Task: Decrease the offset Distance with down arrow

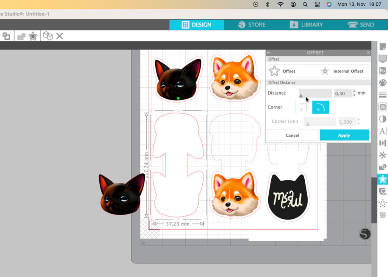Action: tap(354, 95)
